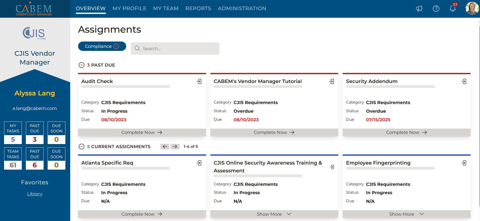
Task: Open the My Team tab
Action: [166, 8]
